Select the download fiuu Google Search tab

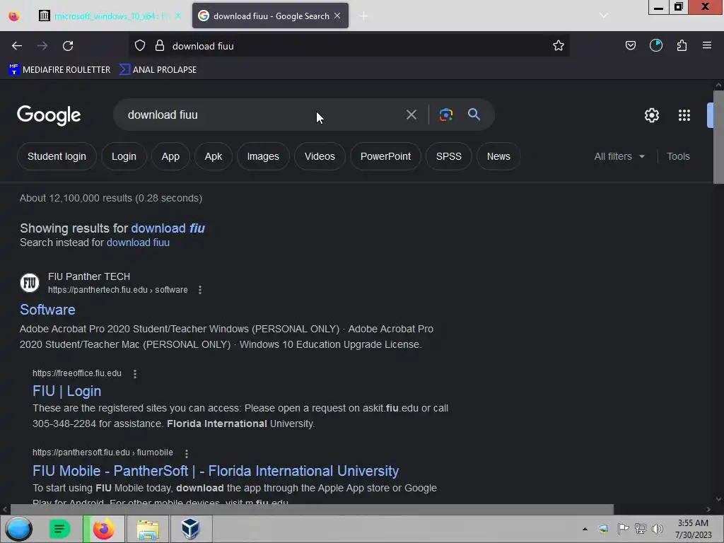(270, 16)
